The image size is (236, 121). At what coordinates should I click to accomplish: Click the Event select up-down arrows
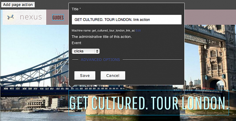point(97,51)
